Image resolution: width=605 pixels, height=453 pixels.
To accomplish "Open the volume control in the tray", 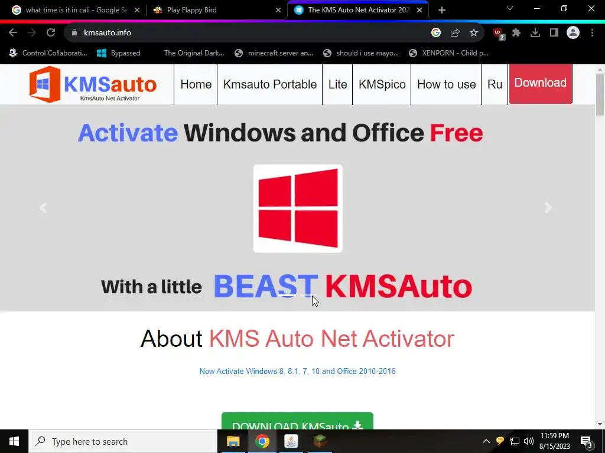I will [x=529, y=441].
